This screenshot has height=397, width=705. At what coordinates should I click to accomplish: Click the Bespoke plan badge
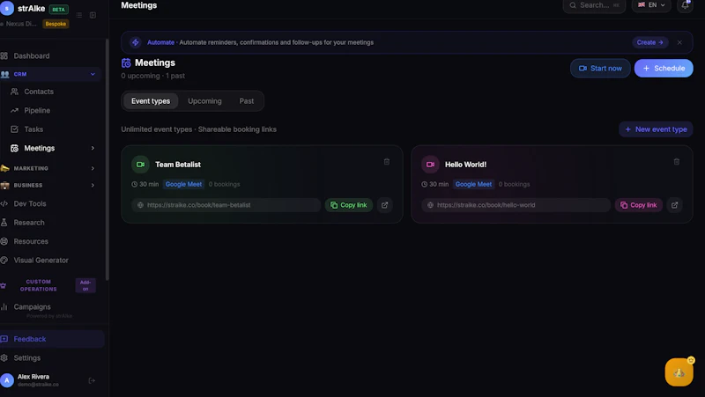click(x=56, y=24)
